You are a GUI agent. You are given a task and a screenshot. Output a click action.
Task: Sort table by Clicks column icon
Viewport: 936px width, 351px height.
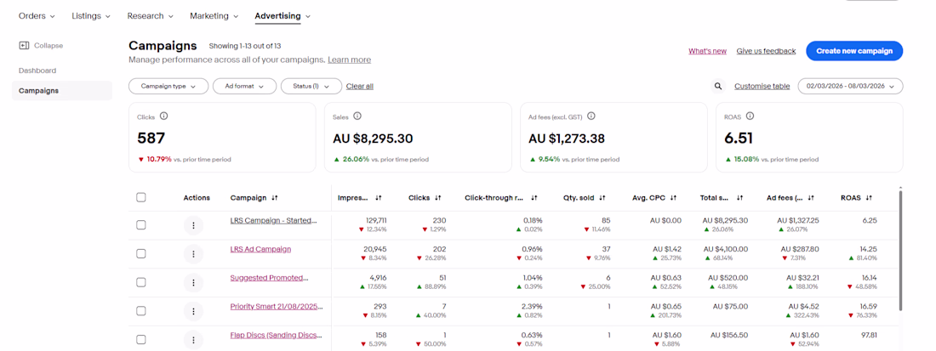click(x=437, y=198)
